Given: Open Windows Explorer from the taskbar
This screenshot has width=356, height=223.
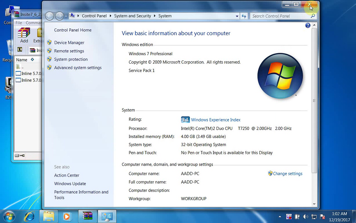Looking at the screenshot, I should point(48,216).
